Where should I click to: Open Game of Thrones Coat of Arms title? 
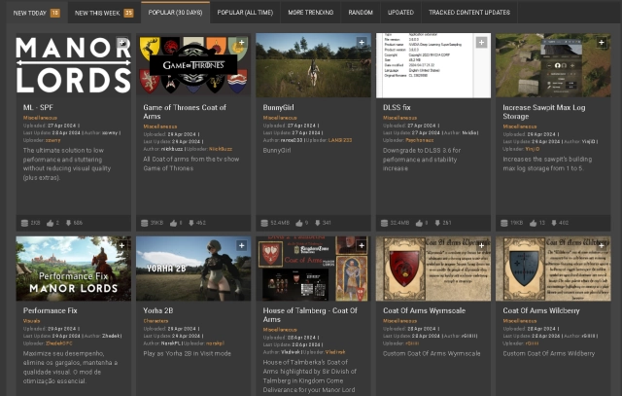click(x=185, y=112)
